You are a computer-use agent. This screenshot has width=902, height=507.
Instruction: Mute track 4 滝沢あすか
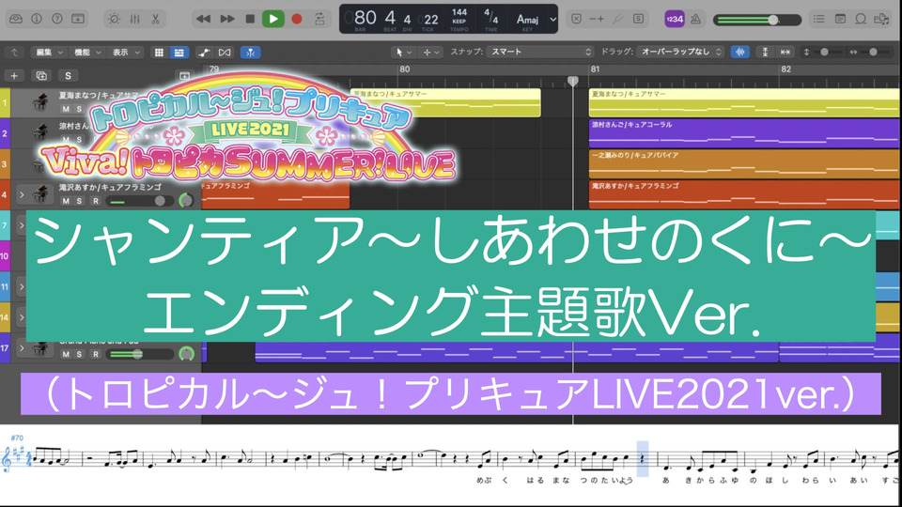tap(66, 201)
